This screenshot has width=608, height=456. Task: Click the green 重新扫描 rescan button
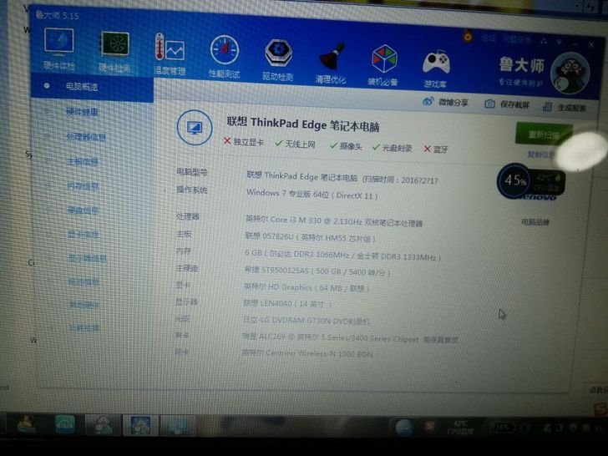click(544, 134)
